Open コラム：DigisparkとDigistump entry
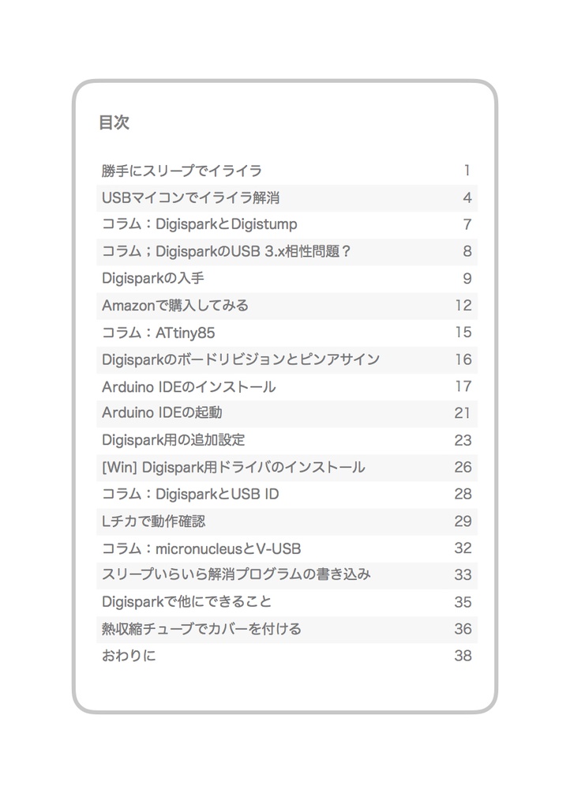This screenshot has width=570, height=809. (x=200, y=224)
